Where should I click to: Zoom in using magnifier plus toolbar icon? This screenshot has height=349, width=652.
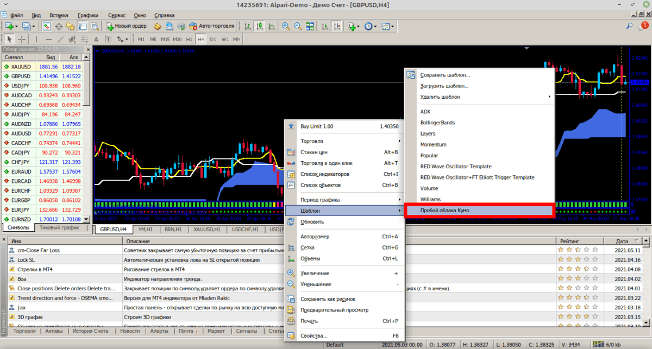tap(285, 26)
